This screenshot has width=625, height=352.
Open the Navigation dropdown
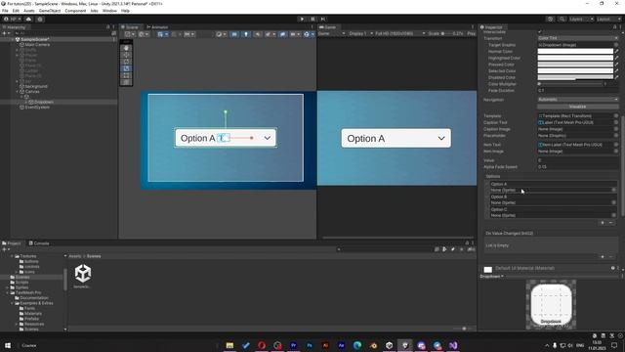click(x=577, y=100)
